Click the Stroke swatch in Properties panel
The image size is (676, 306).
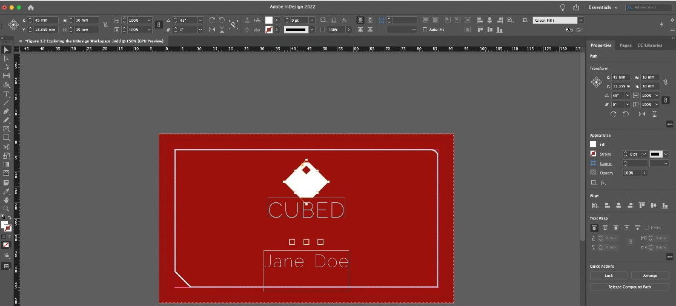click(x=593, y=154)
